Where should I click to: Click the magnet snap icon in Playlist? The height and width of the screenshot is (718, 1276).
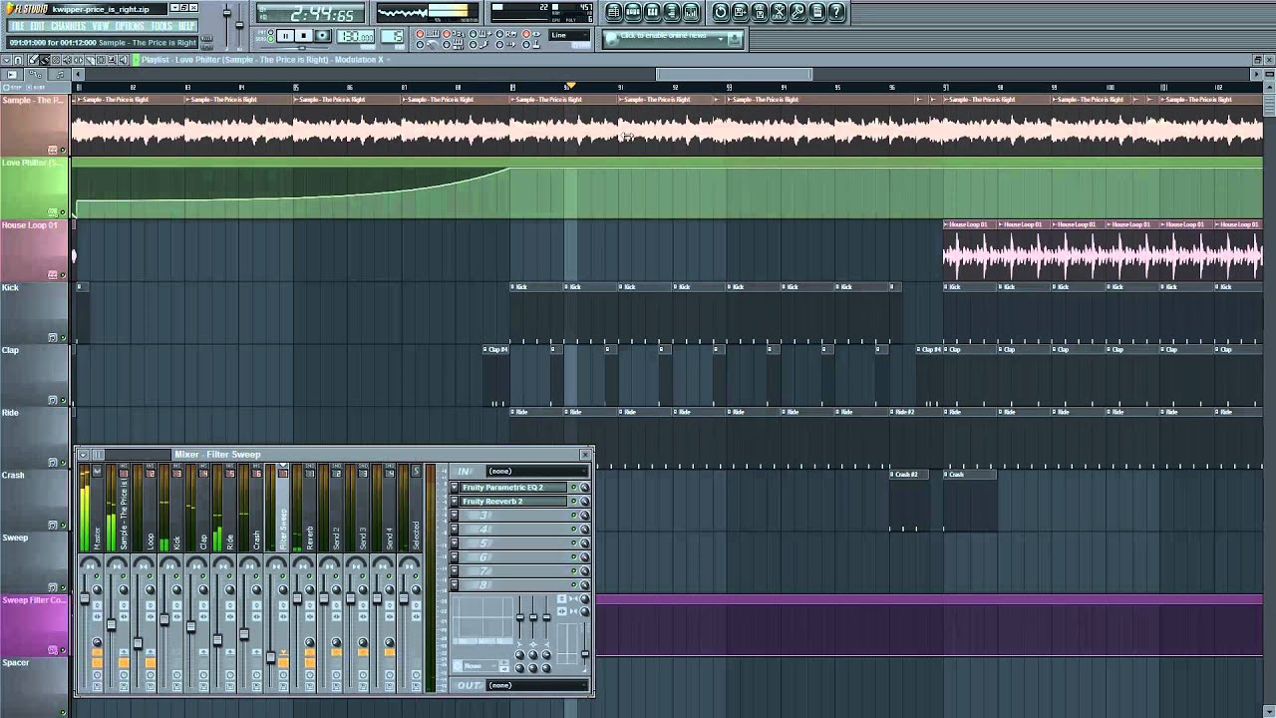[x=18, y=60]
